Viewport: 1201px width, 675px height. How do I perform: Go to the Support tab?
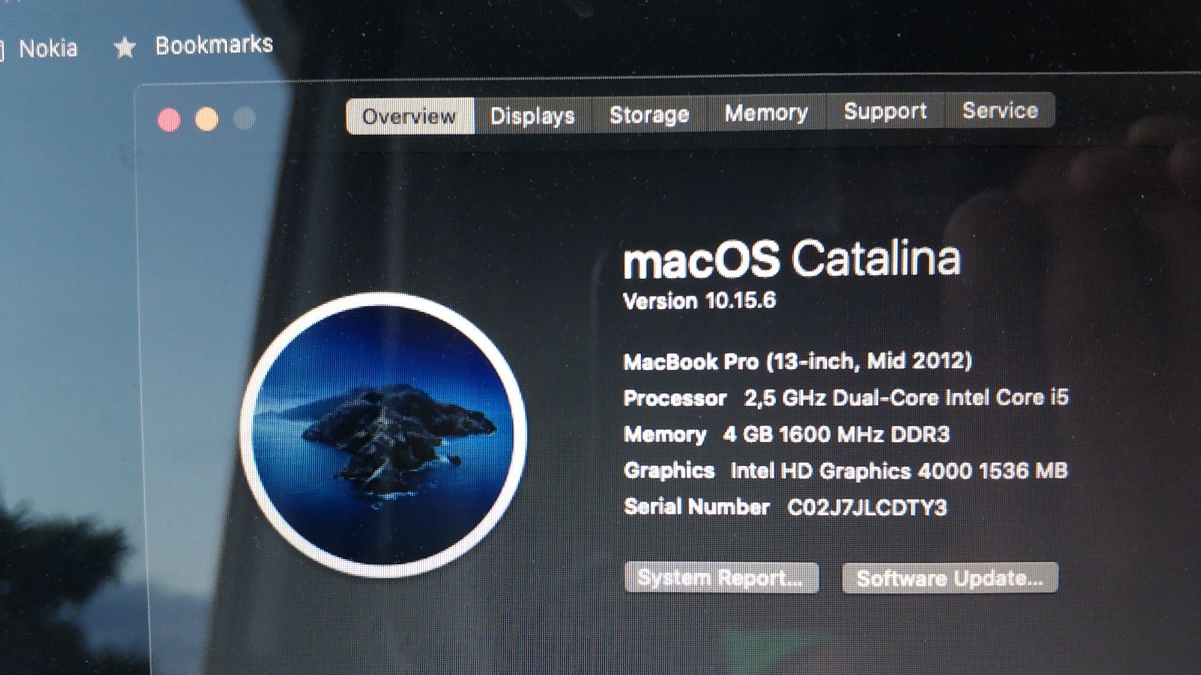[x=886, y=111]
